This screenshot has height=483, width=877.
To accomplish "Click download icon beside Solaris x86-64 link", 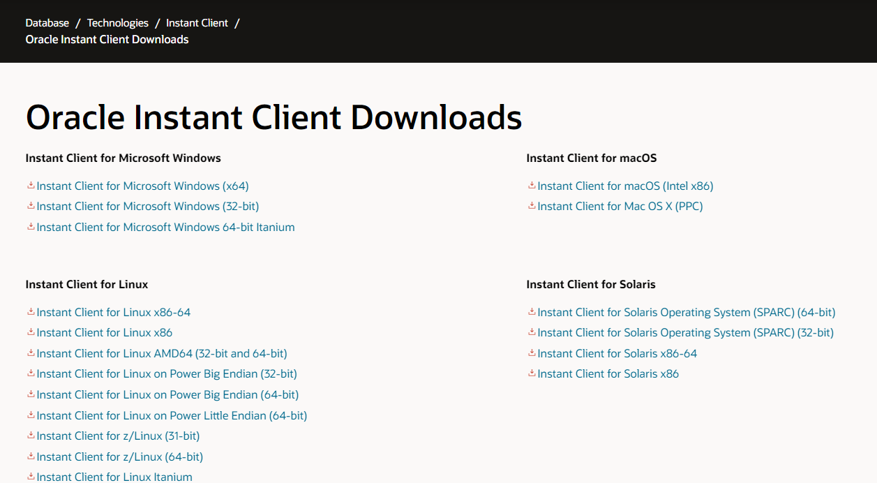I will coord(532,353).
